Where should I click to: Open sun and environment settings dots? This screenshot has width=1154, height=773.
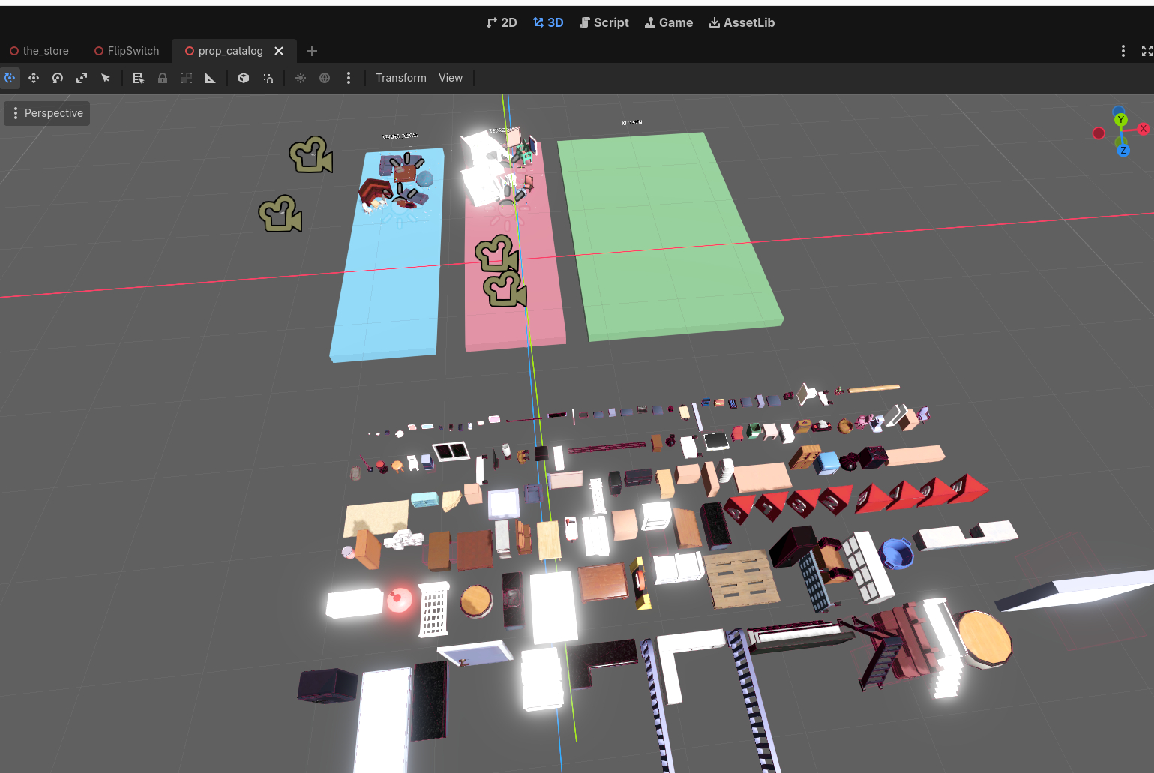point(349,78)
